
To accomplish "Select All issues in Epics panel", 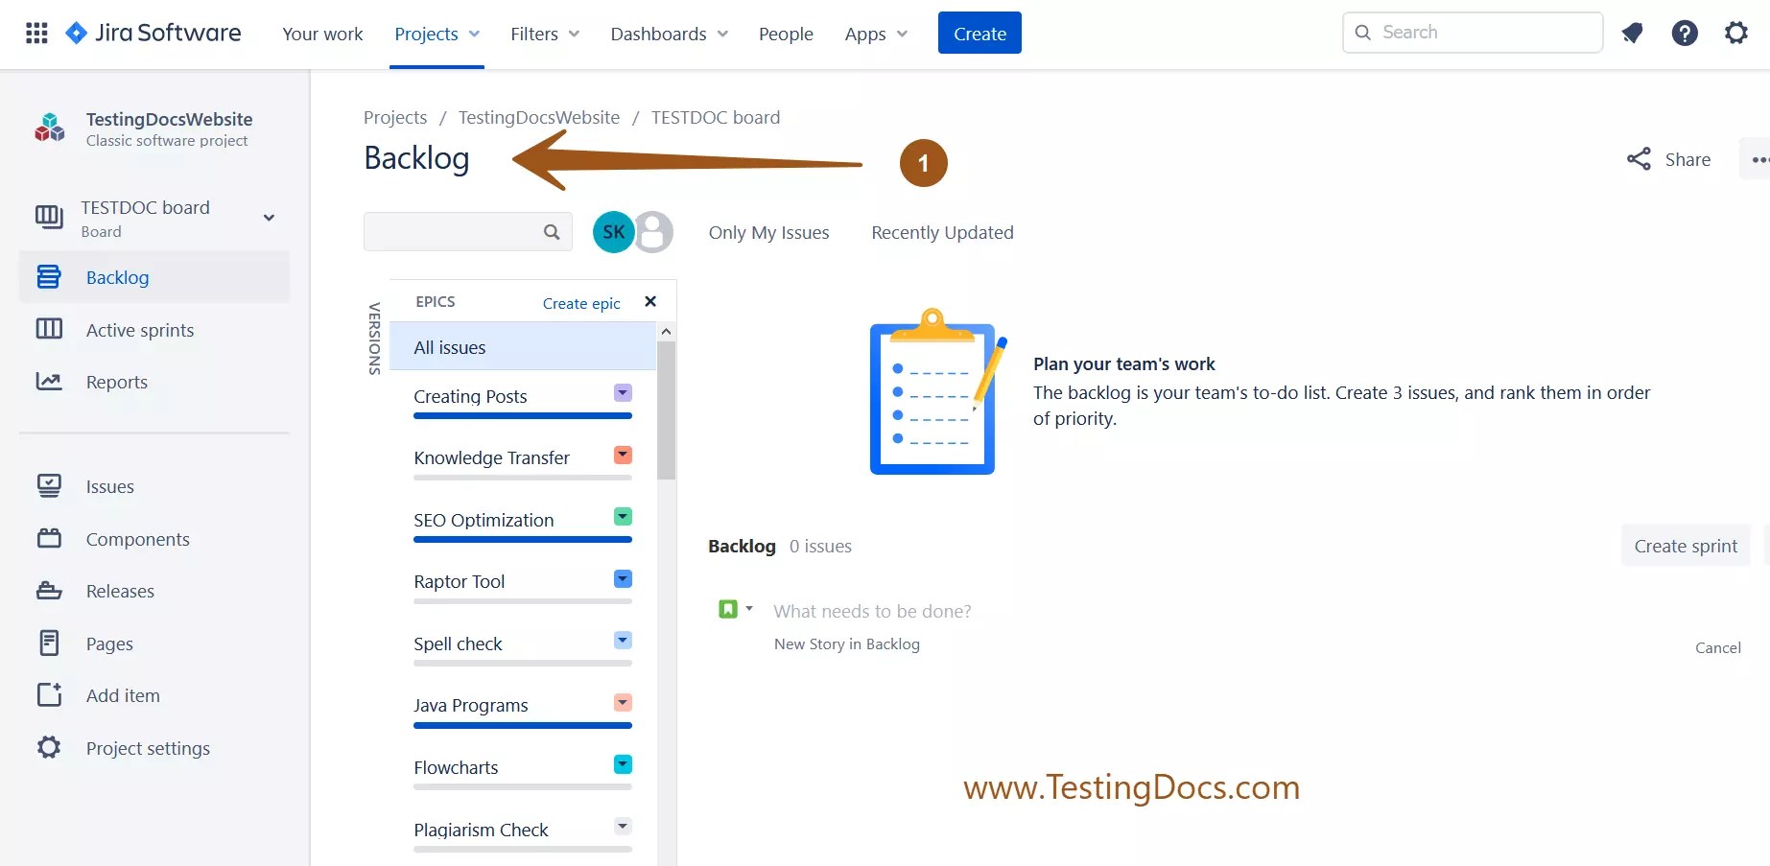I will coord(523,347).
